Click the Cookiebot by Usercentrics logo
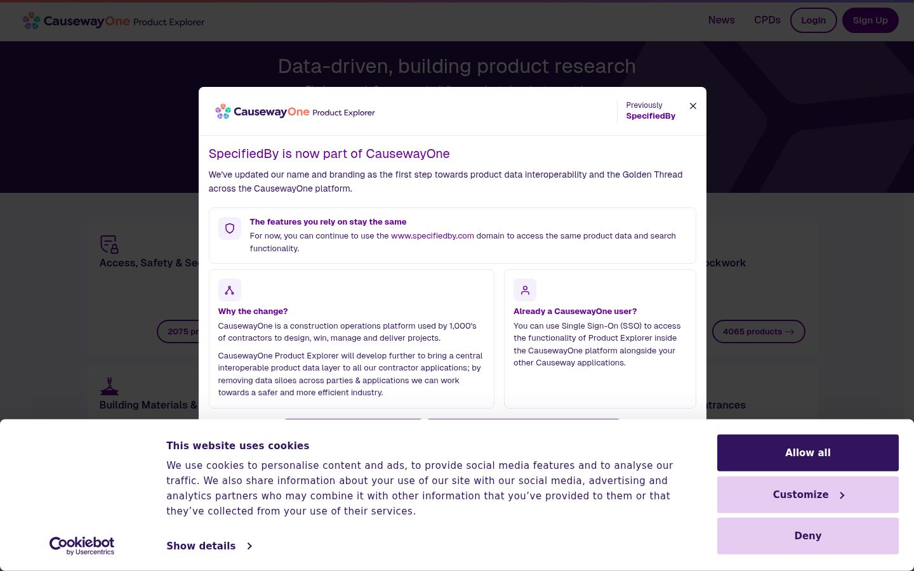This screenshot has height=571, width=914. click(82, 546)
